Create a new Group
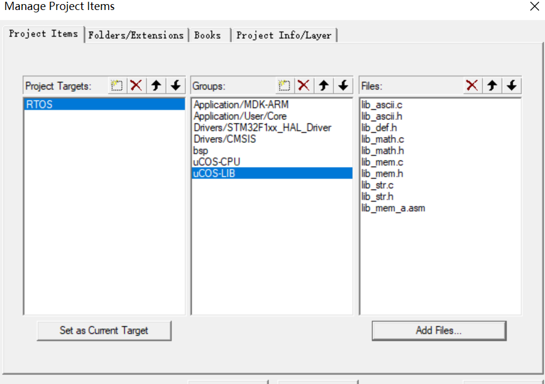Screen dimensions: 545x384 (x=285, y=85)
